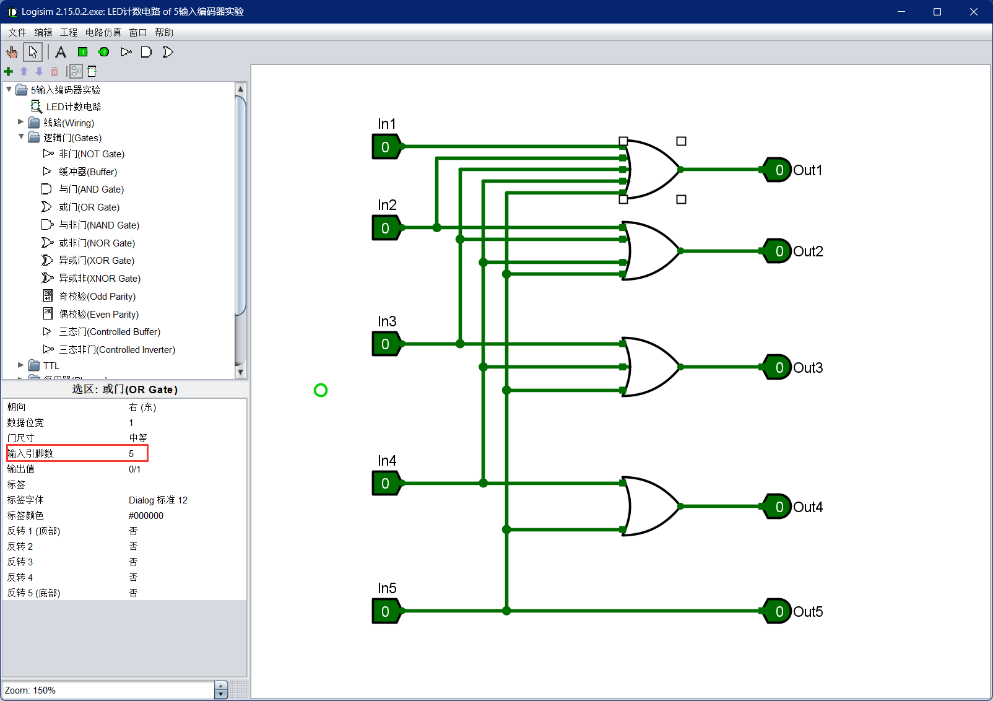The width and height of the screenshot is (993, 701).
Task: Toggle the In2 input pin value
Action: (386, 228)
